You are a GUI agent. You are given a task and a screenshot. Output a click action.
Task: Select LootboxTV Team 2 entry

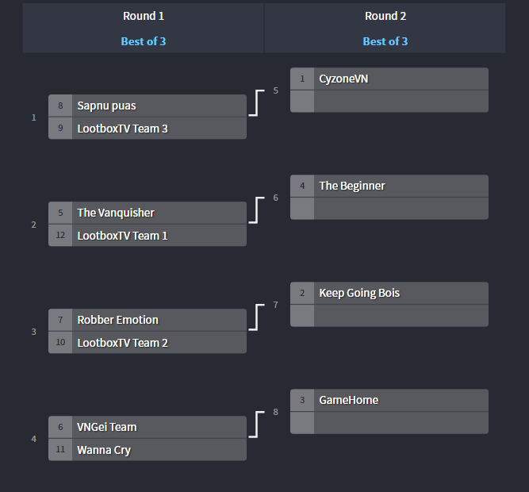click(x=148, y=343)
